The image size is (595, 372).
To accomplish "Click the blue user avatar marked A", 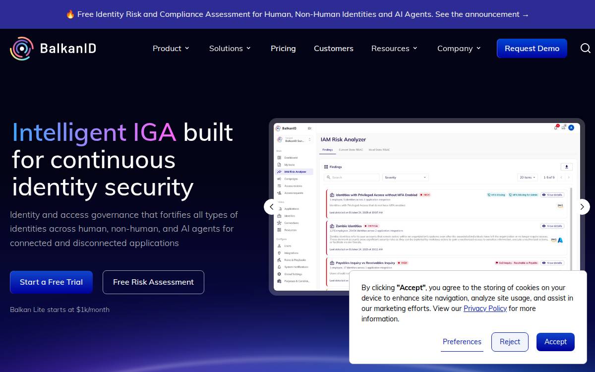I will (x=571, y=127).
